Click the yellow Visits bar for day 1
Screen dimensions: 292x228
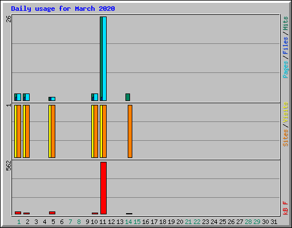pos(15,131)
